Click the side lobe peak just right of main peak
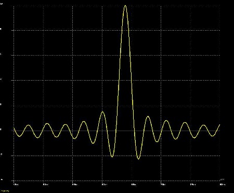234x193 pixels. 148,117
